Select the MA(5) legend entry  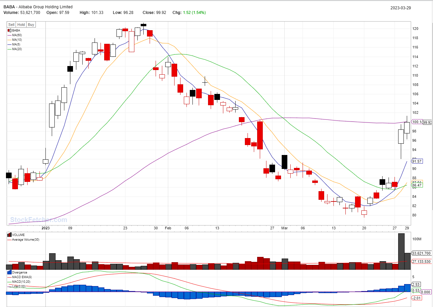[x=14, y=44]
